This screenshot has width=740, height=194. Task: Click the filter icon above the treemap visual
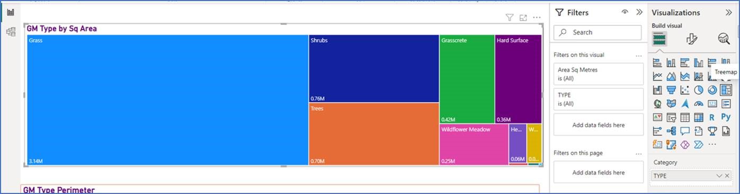click(x=510, y=17)
